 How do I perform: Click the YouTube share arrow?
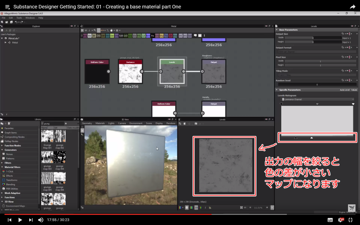pyautogui.click(x=352, y=7)
